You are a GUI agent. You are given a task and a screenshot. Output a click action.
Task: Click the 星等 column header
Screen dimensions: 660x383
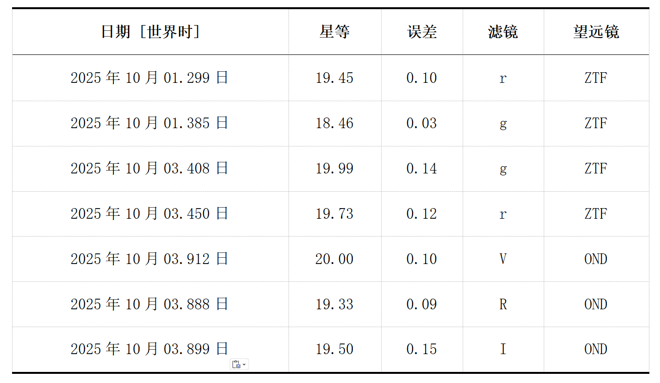pos(334,32)
